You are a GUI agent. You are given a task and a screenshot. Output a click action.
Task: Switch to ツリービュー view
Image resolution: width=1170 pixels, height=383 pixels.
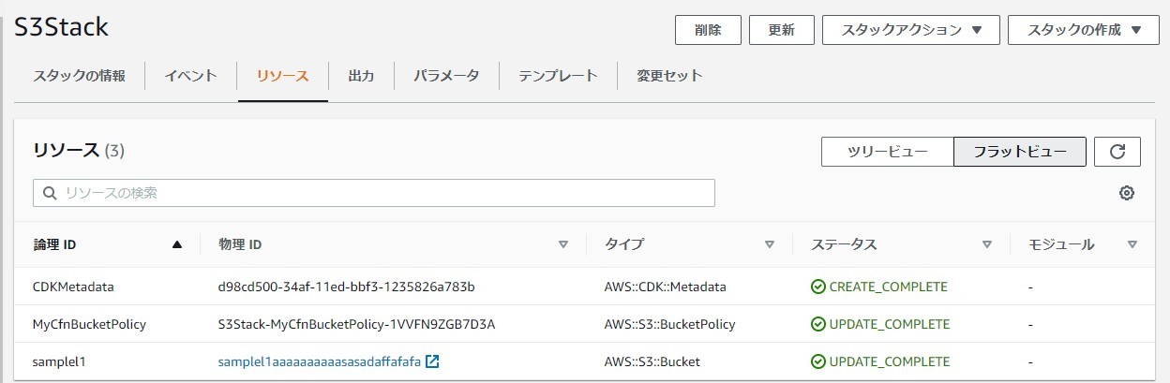(x=887, y=152)
